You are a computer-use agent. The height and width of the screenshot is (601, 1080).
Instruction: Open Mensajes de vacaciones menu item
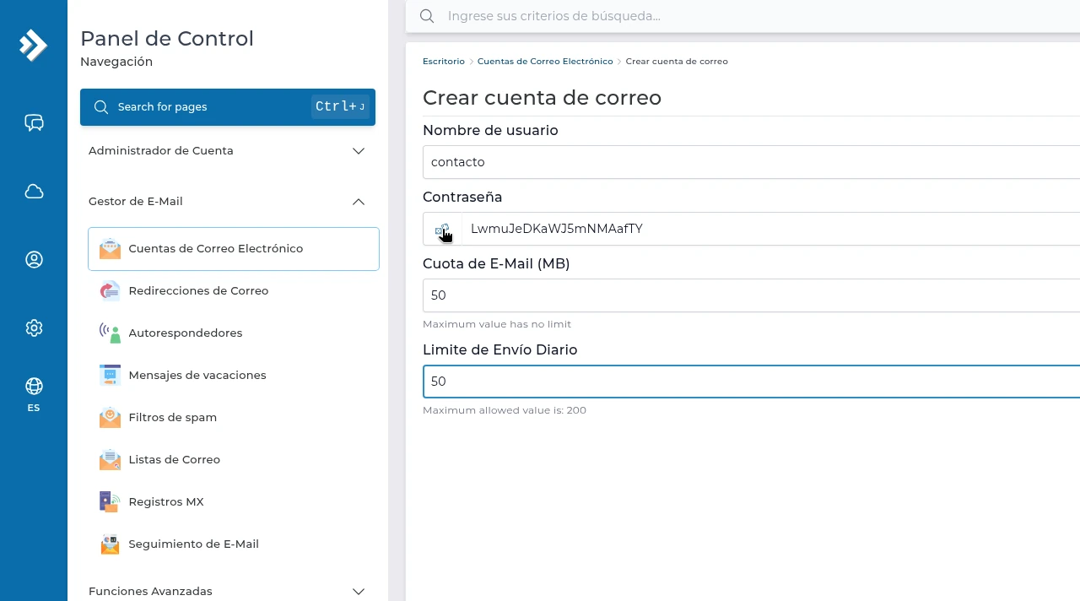tap(234, 376)
